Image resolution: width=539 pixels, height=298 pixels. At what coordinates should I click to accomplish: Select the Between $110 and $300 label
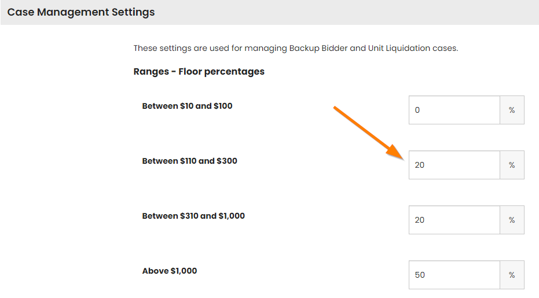pyautogui.click(x=189, y=161)
